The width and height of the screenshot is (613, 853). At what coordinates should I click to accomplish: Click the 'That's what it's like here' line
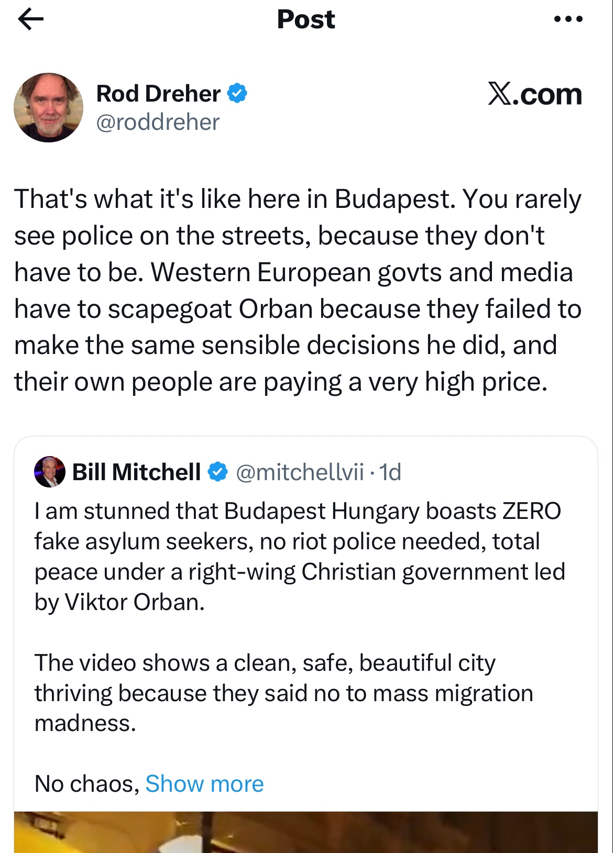298,200
